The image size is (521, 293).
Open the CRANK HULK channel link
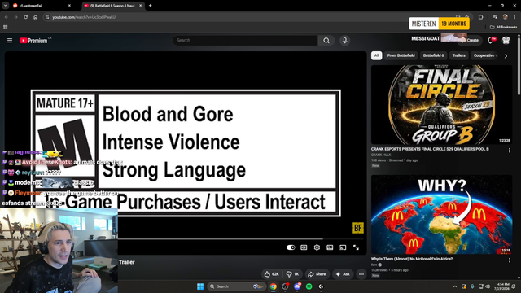click(x=381, y=155)
